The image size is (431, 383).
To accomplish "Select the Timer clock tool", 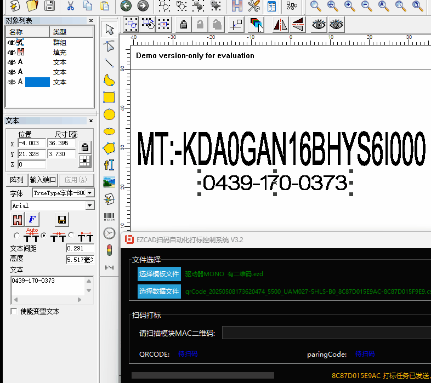I will pos(109,233).
